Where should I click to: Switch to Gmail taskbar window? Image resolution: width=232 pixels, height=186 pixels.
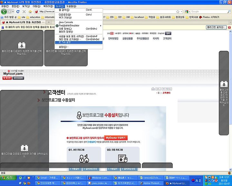[48, 178]
